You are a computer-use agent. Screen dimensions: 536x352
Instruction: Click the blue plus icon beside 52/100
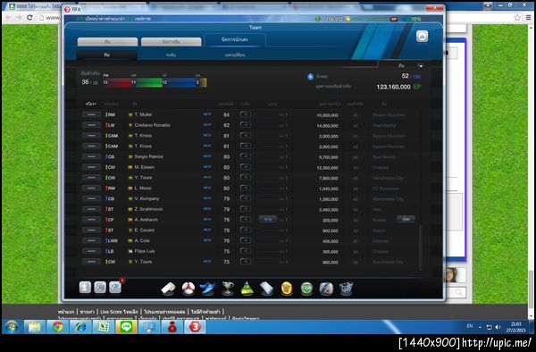point(310,77)
